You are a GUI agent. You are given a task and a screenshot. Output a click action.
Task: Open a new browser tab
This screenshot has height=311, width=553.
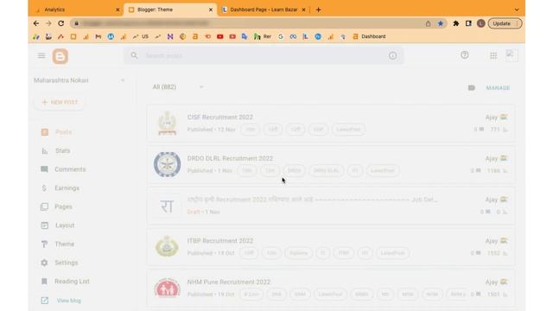(x=319, y=10)
